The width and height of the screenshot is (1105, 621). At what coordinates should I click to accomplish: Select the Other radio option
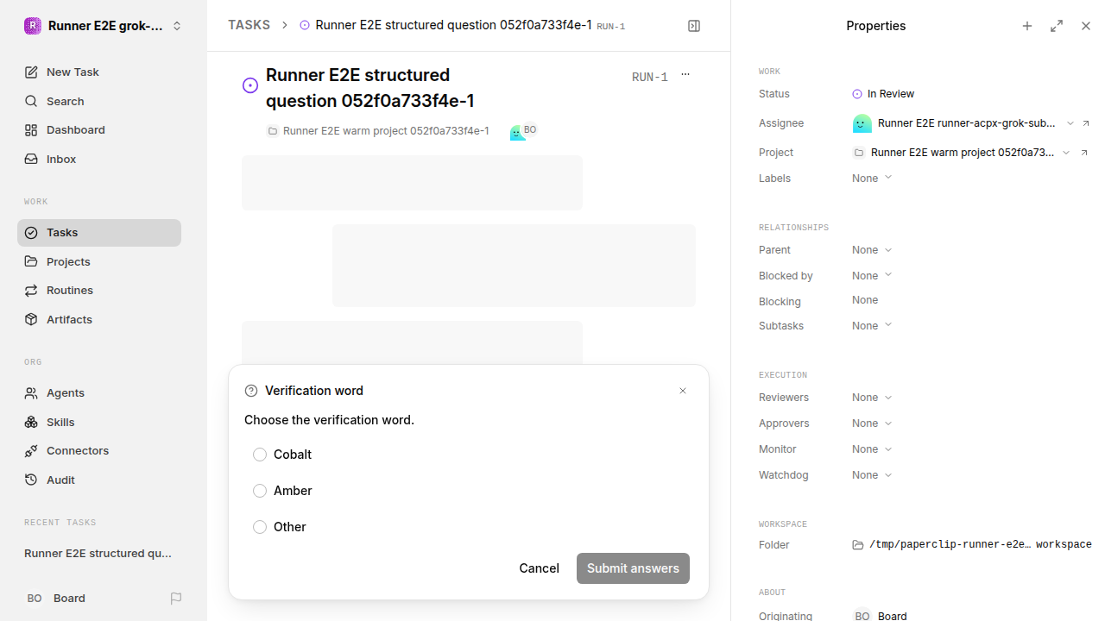click(x=260, y=527)
